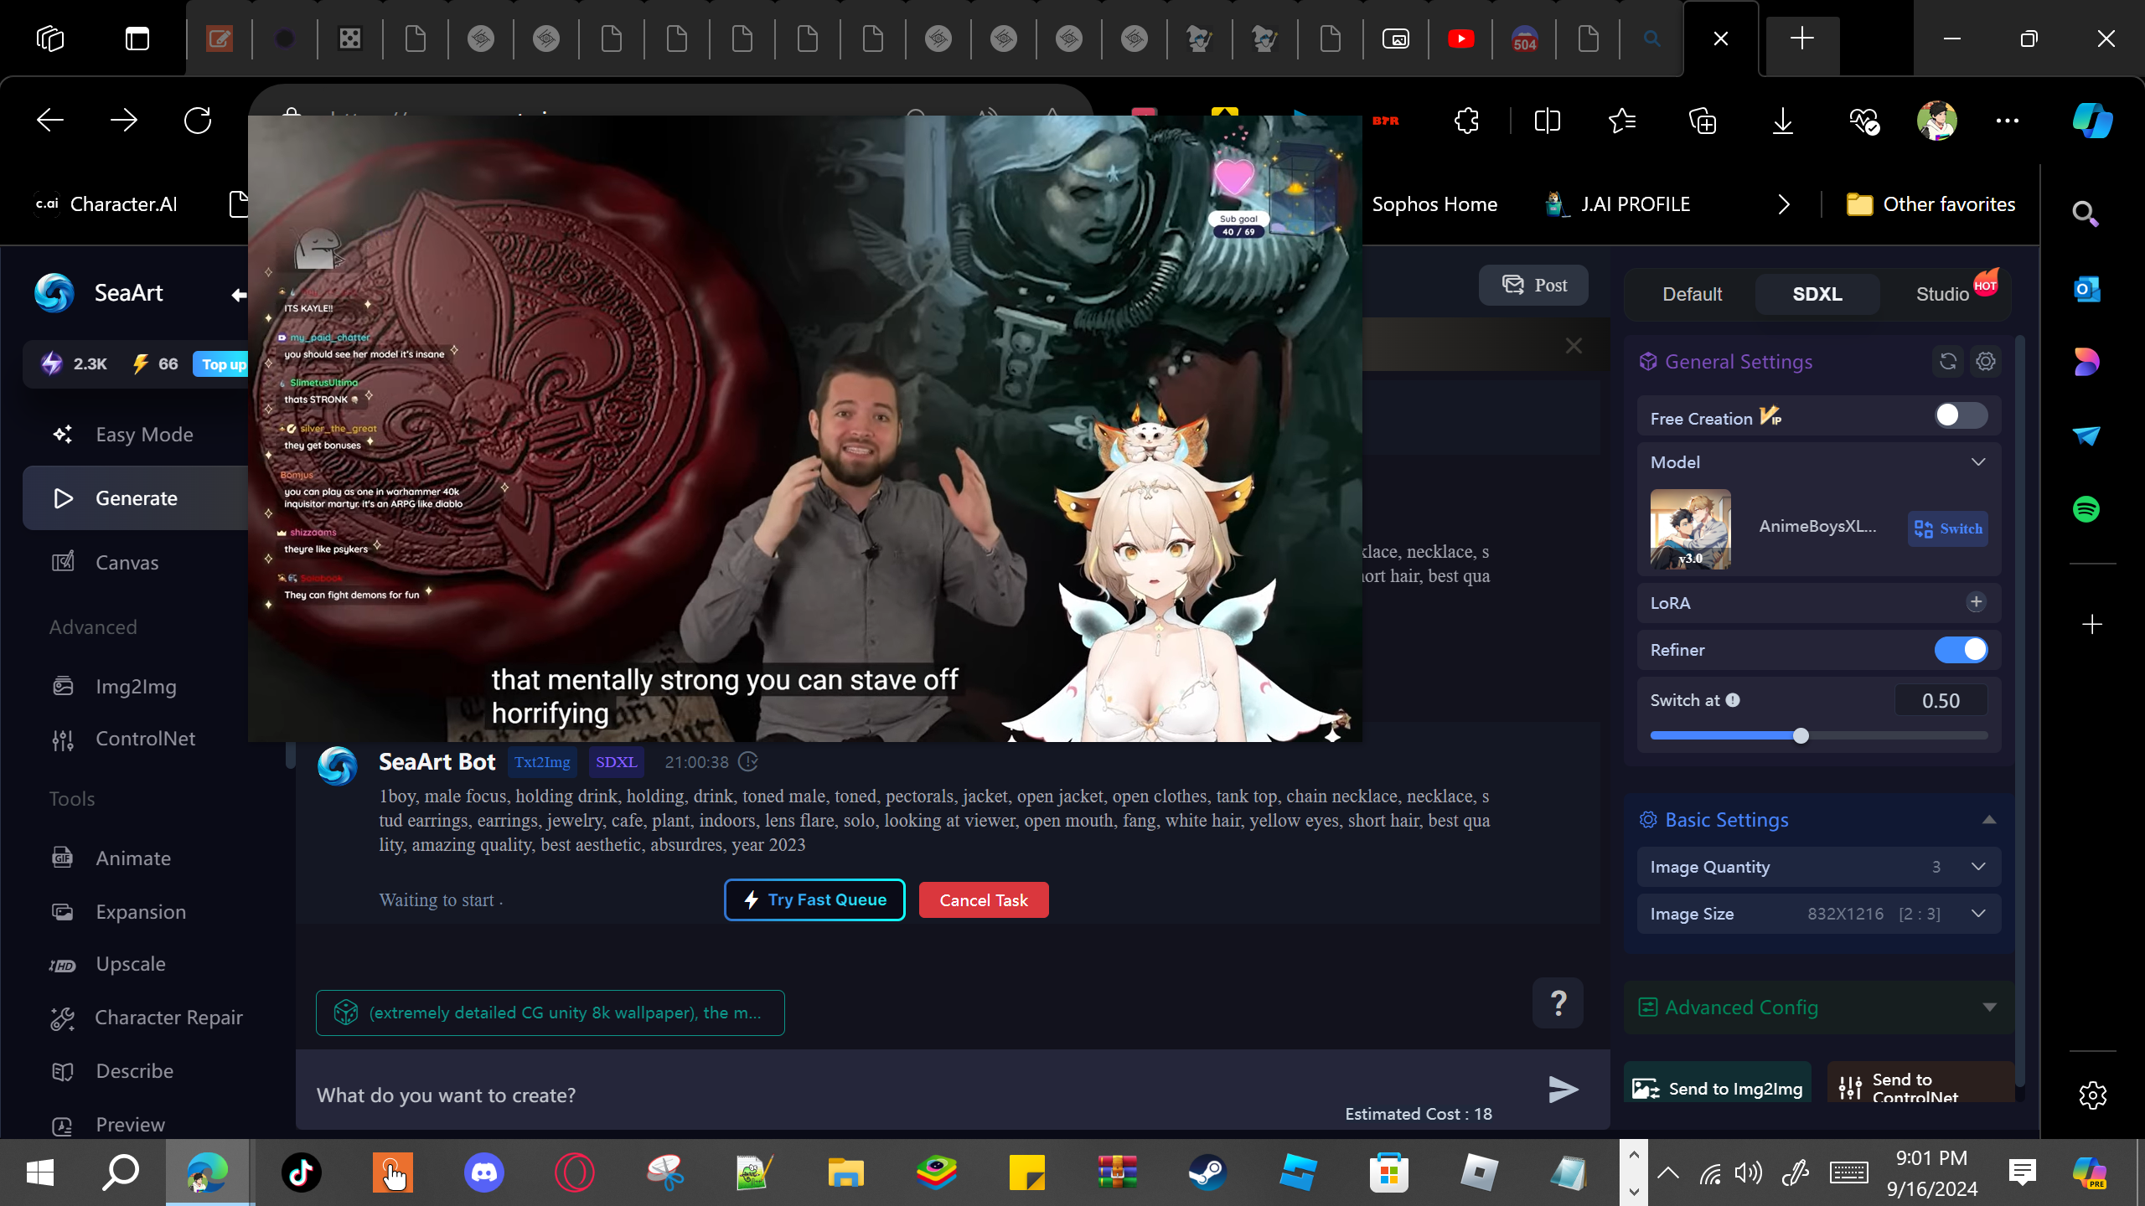
Task: Show Switch at info tooltip icon
Action: pos(1733,700)
